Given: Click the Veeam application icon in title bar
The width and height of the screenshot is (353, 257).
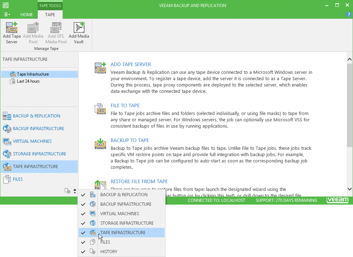Looking at the screenshot, I should pyautogui.click(x=6, y=5).
